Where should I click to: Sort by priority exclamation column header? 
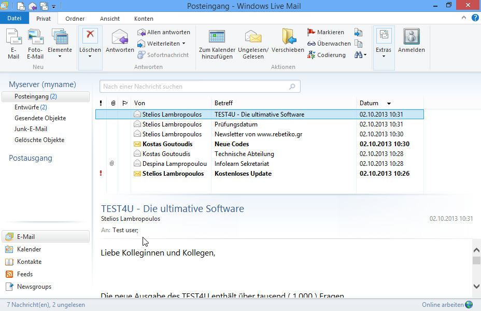click(101, 103)
